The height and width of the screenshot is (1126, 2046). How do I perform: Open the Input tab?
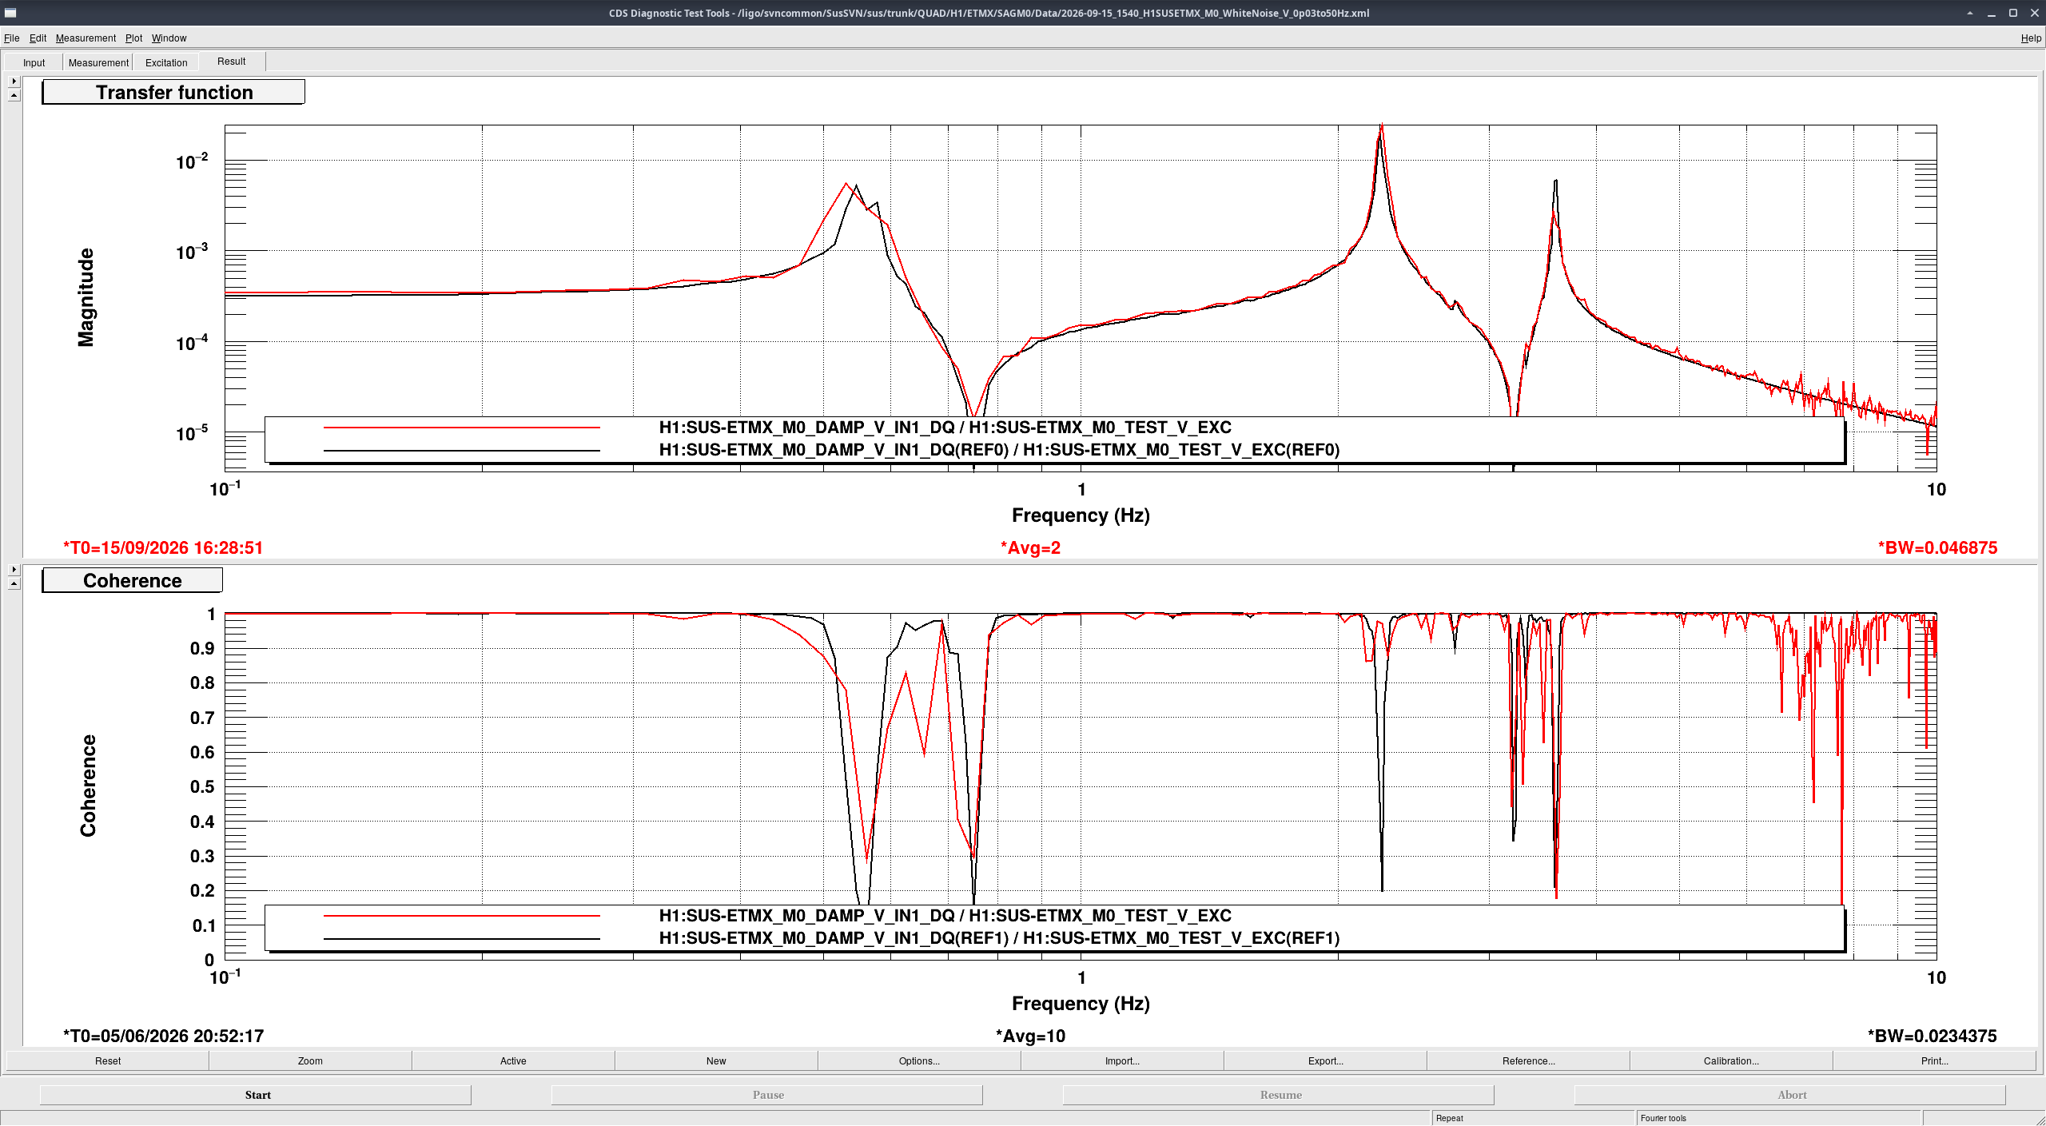click(x=34, y=62)
